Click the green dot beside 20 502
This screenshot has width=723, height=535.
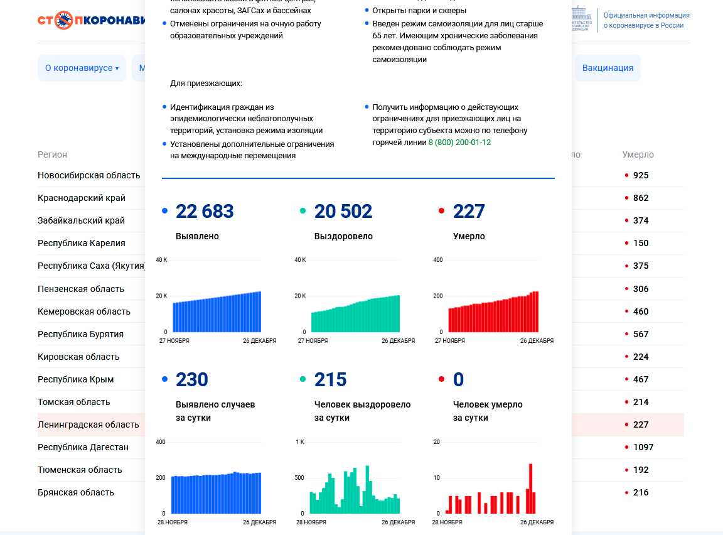point(303,212)
